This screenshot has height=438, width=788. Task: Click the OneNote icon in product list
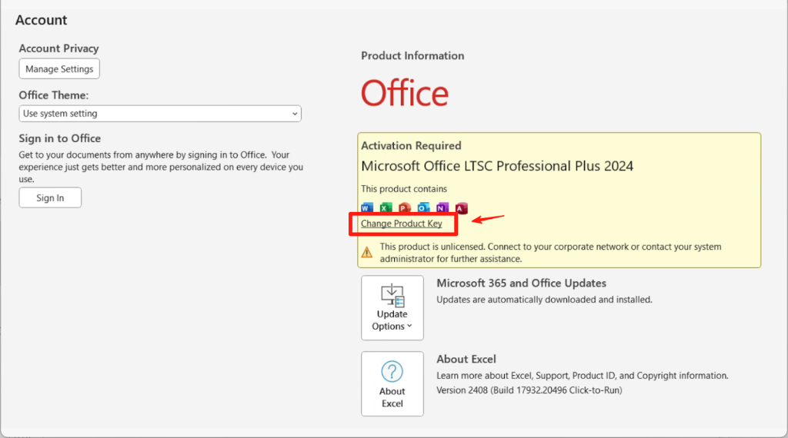pos(442,207)
